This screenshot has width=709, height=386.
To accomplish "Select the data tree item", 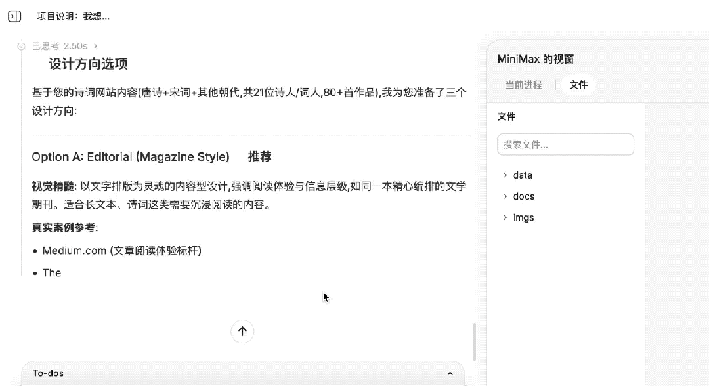I will coord(523,175).
